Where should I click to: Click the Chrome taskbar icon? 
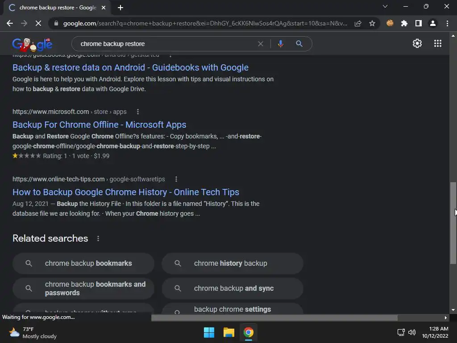(249, 332)
